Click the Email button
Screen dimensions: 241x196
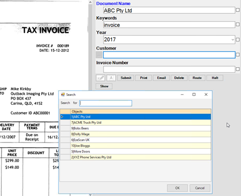tap(162, 78)
